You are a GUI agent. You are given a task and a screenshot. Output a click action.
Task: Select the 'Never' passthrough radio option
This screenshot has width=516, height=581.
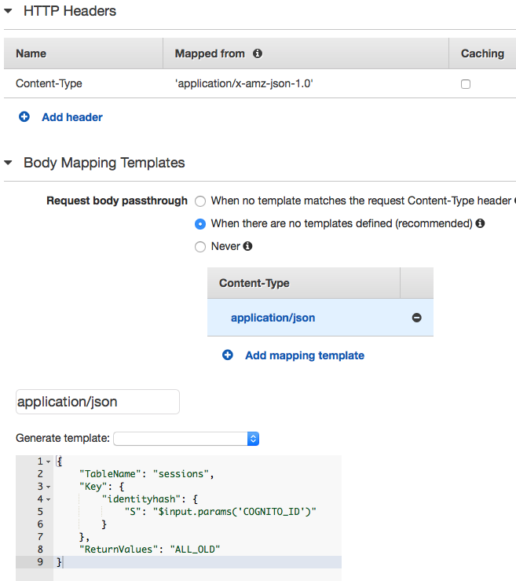point(200,247)
